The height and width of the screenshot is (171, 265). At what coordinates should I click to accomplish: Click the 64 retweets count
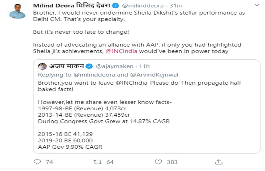coord(110,162)
